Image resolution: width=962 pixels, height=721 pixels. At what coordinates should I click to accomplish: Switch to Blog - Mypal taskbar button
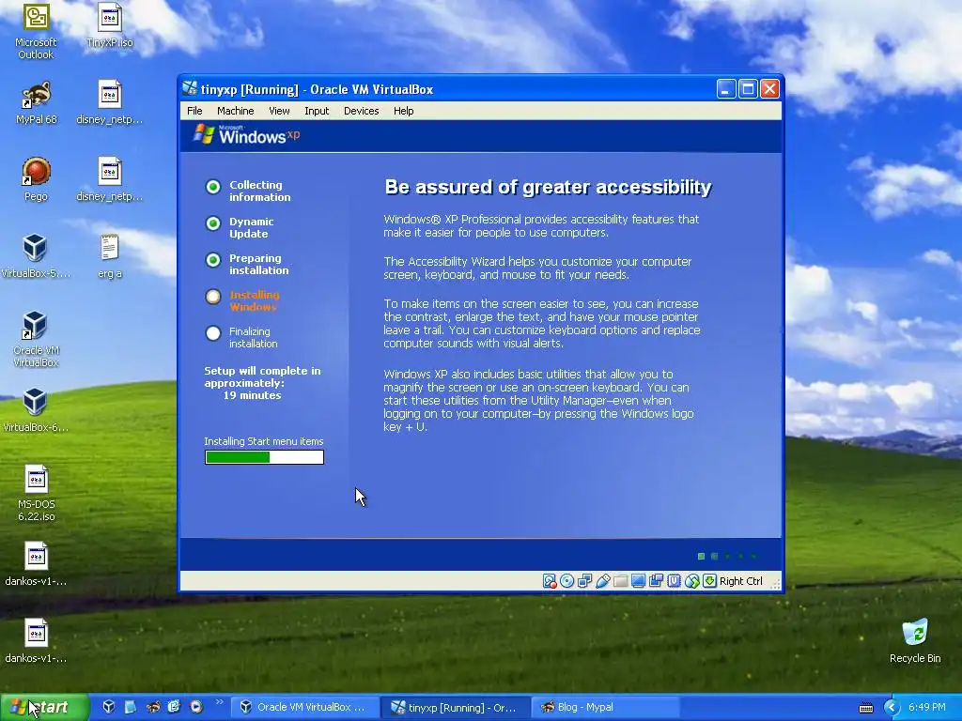tap(607, 708)
